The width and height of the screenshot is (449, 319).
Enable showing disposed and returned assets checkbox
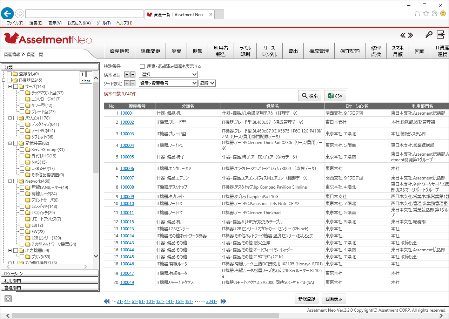coord(142,66)
